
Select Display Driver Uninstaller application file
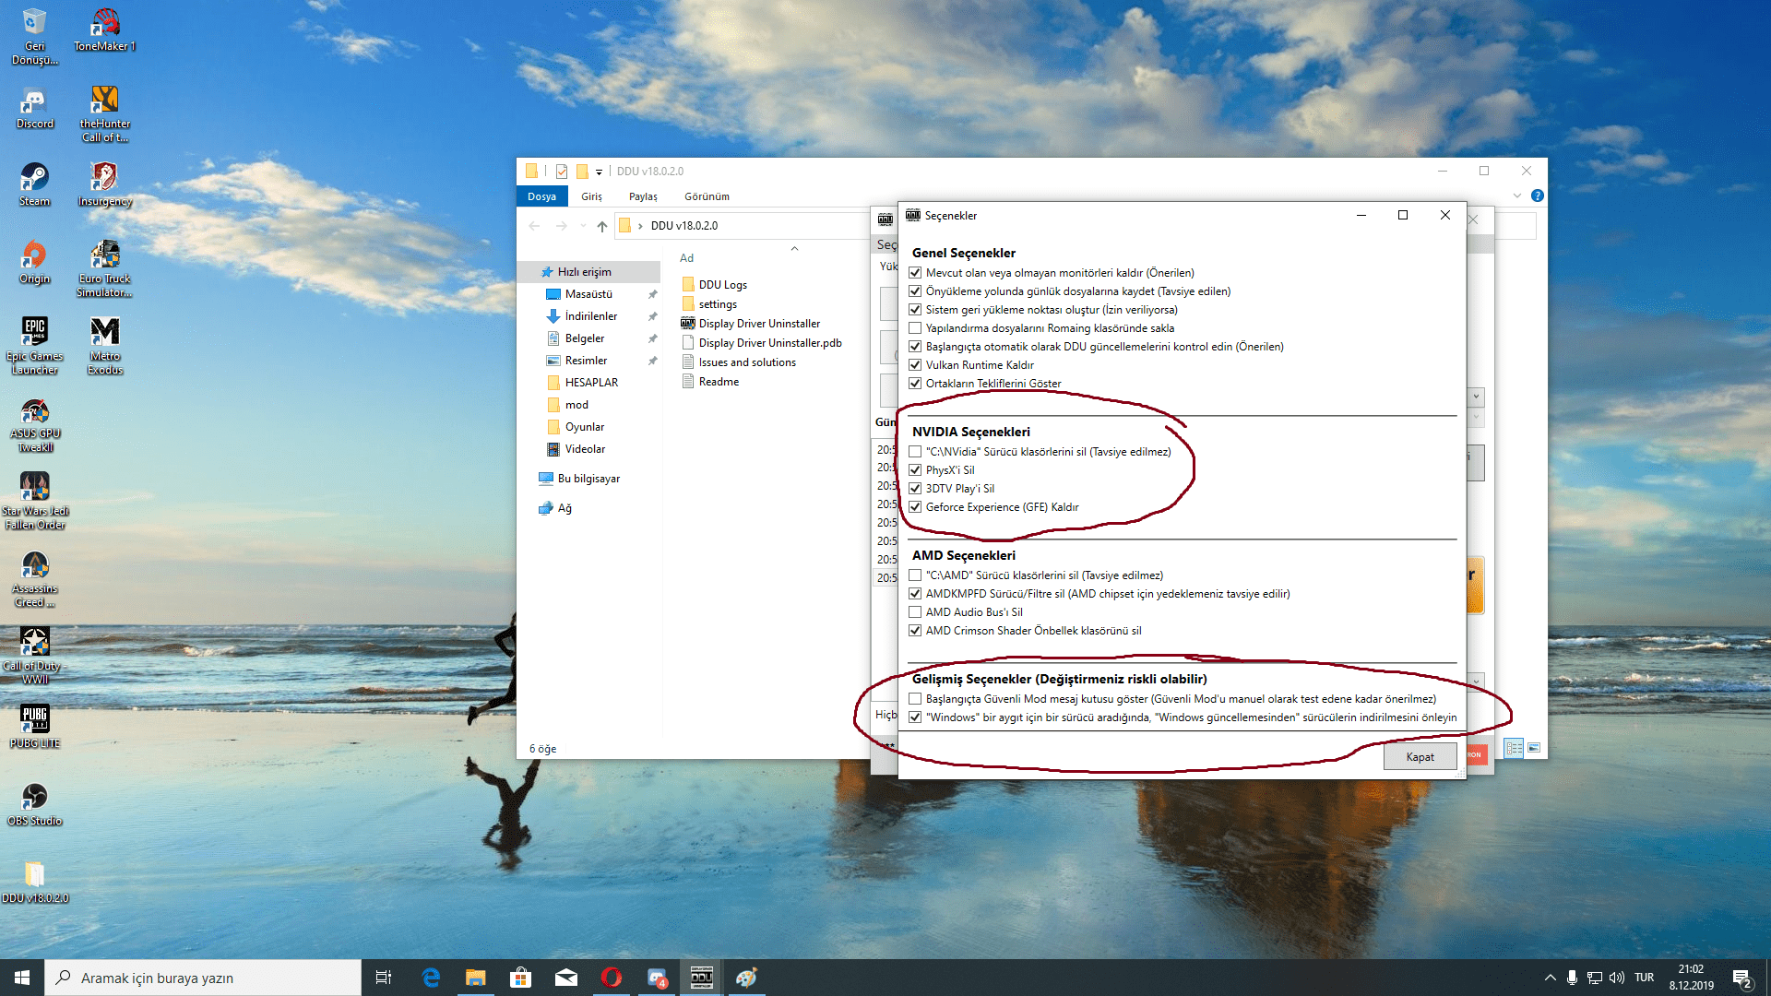coord(759,324)
